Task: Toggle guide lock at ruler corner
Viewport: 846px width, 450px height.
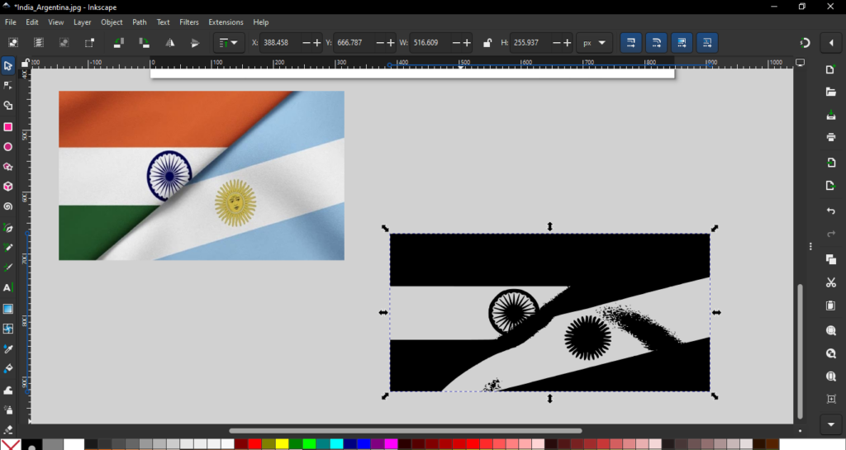Action: pyautogui.click(x=25, y=64)
